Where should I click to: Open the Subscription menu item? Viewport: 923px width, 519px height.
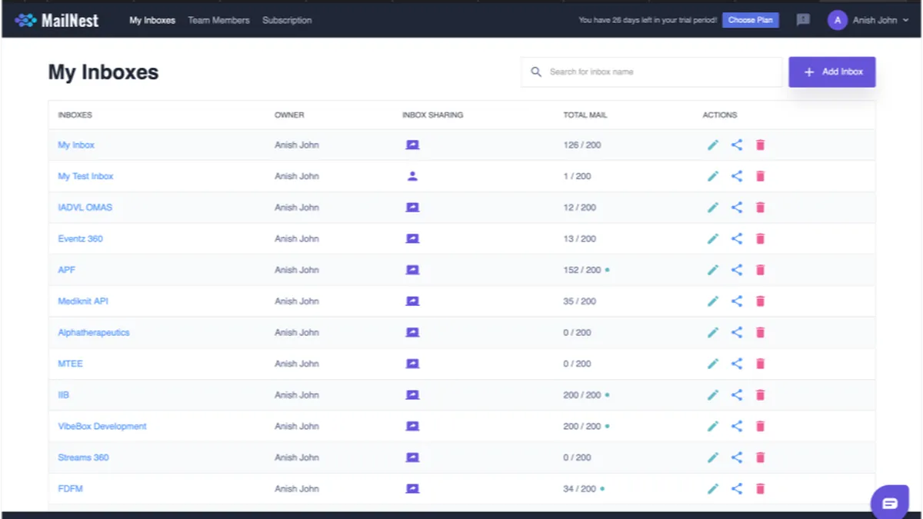point(287,20)
